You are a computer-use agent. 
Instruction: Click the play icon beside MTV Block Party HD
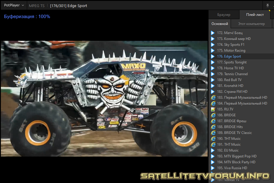coord(213,162)
